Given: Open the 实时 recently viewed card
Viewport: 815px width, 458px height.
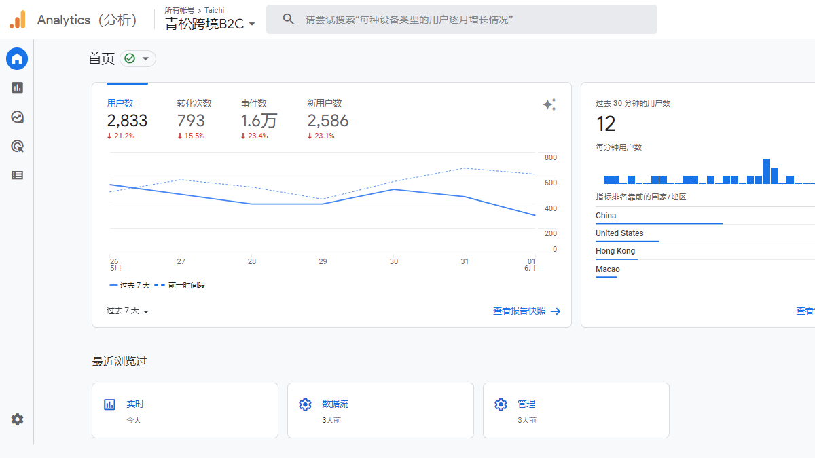Looking at the screenshot, I should point(185,411).
